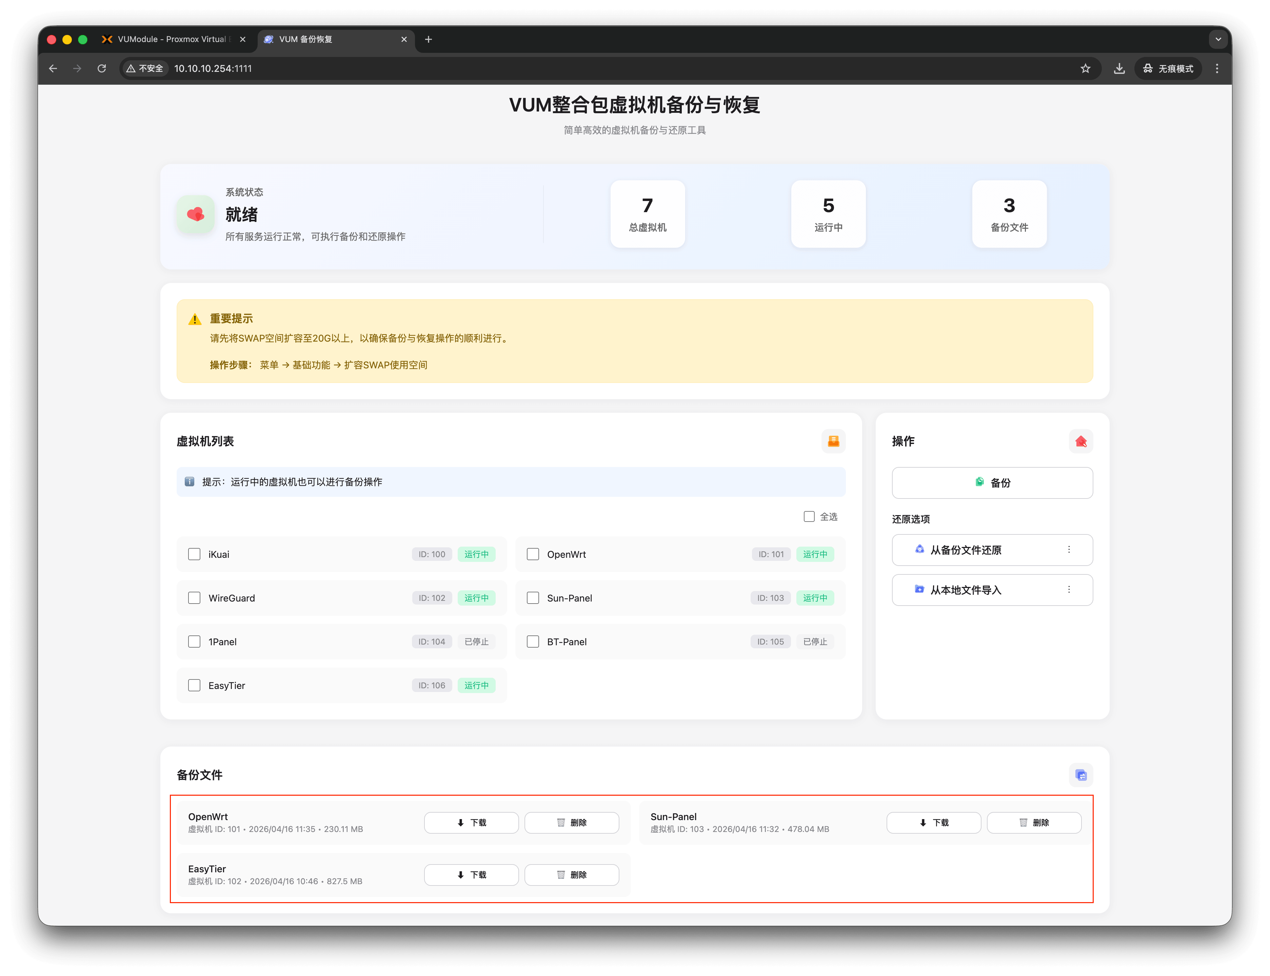Image resolution: width=1270 pixels, height=976 pixels.
Task: Check the OpenWrt VM checkbox
Action: 532,554
